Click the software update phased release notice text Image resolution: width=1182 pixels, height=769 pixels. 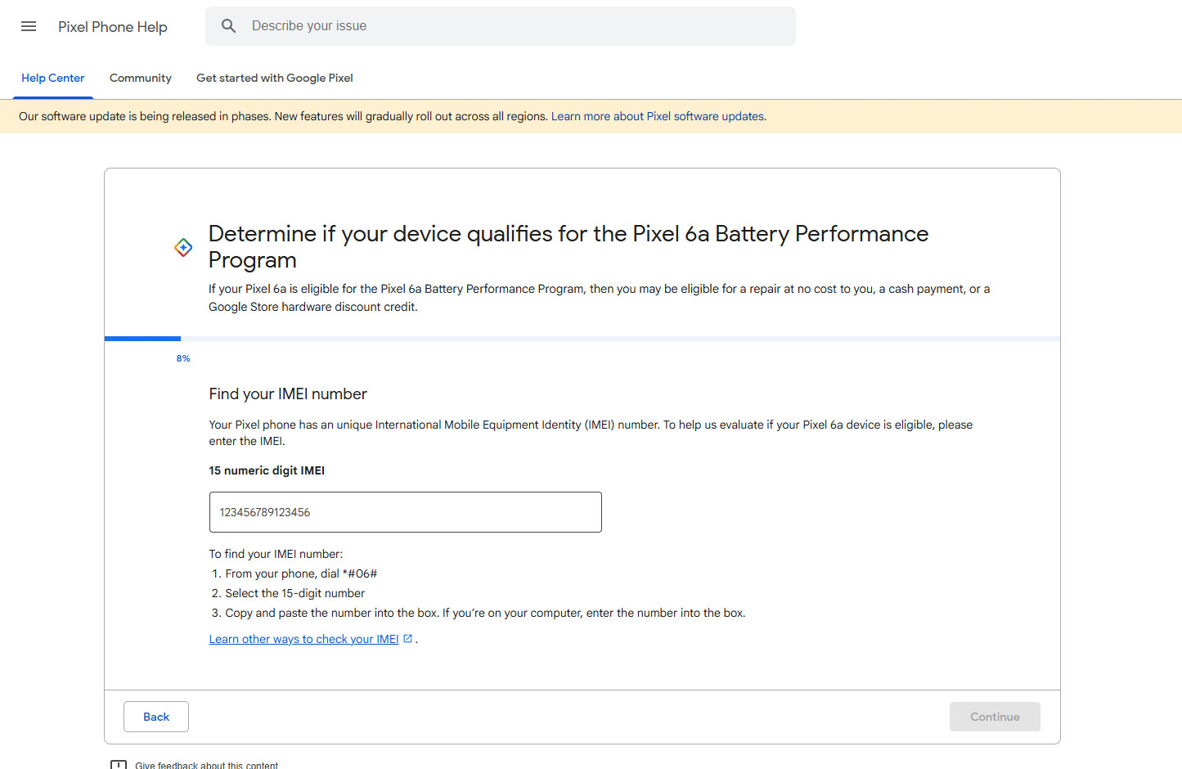click(x=283, y=116)
